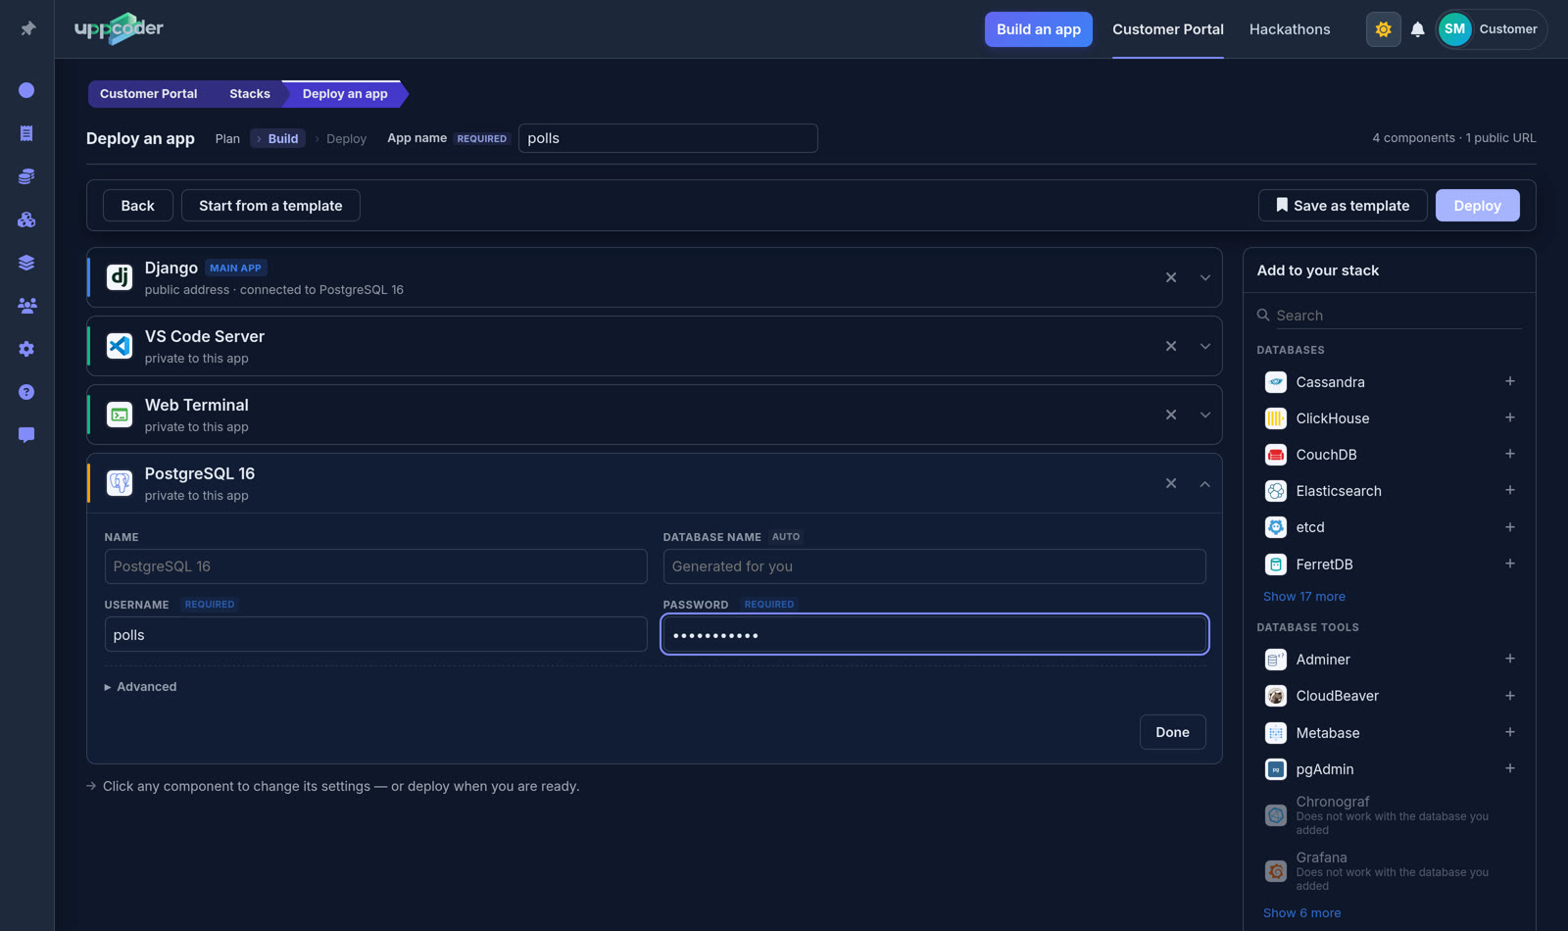This screenshot has height=931, width=1568.
Task: Add Elasticsearch to the stack
Action: (1509, 490)
